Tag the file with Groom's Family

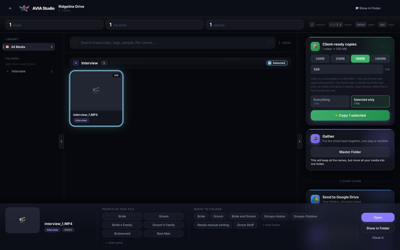coord(163,225)
